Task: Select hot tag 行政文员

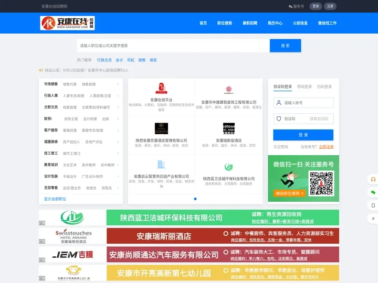Action: pos(104,60)
